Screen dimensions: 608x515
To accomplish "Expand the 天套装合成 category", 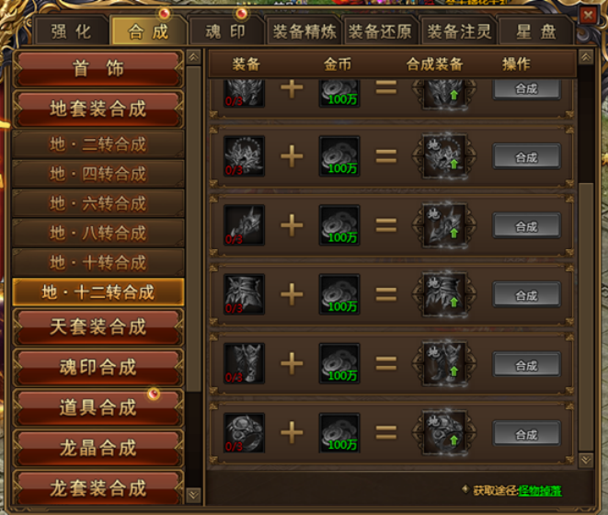I will [x=98, y=326].
